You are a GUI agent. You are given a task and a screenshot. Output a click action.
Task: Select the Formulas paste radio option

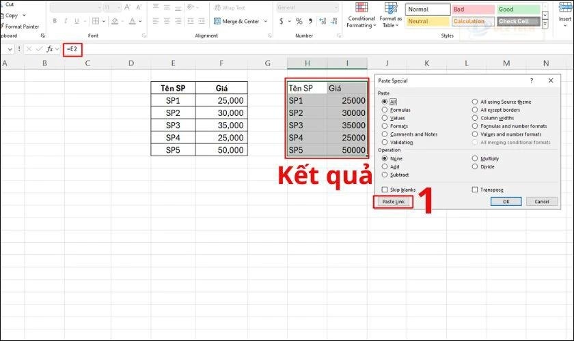384,110
